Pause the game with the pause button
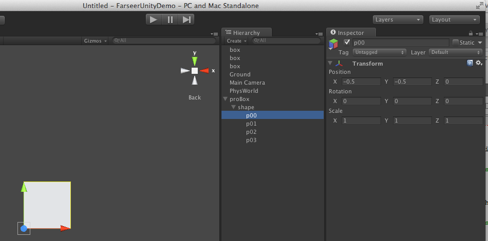The width and height of the screenshot is (488, 241). coord(170,19)
